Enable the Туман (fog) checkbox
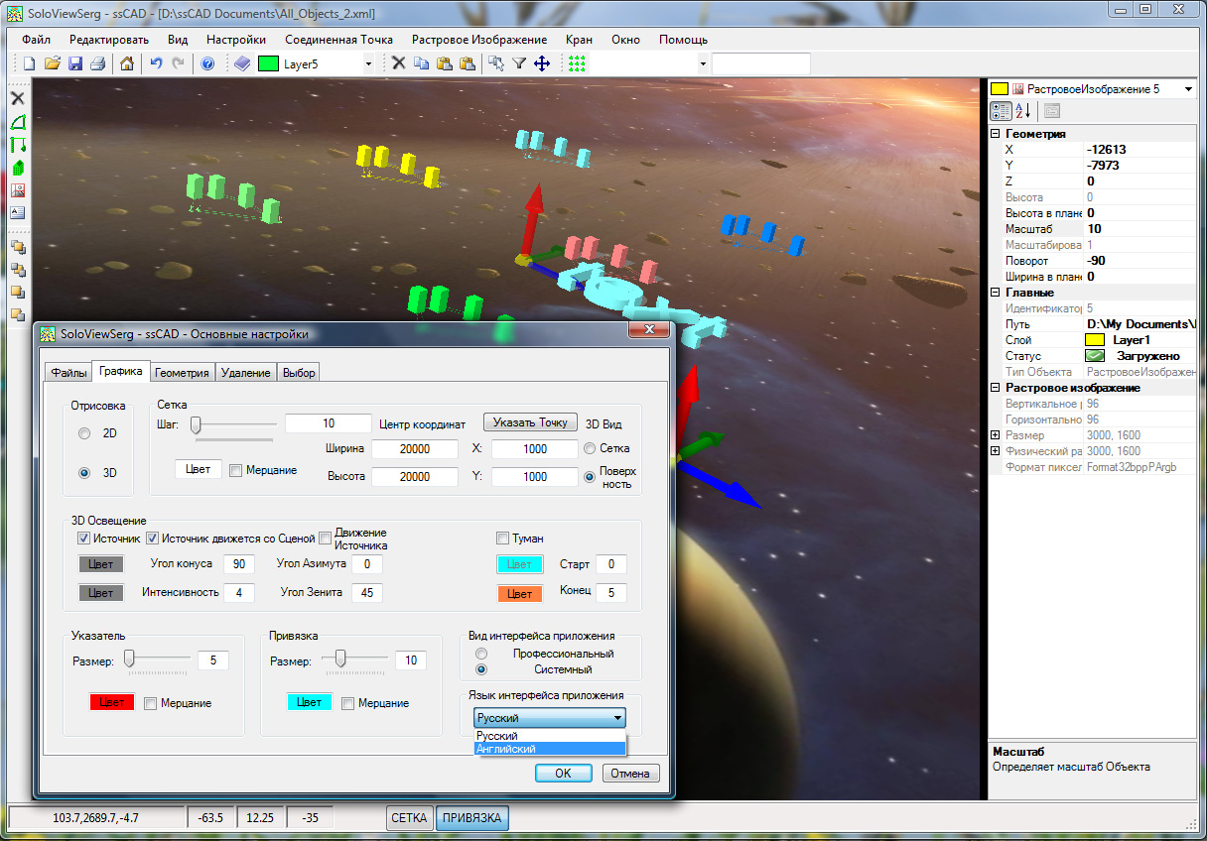 tap(502, 539)
